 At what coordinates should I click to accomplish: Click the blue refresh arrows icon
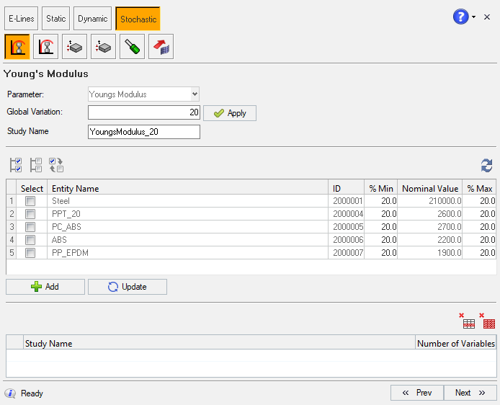pyautogui.click(x=487, y=165)
